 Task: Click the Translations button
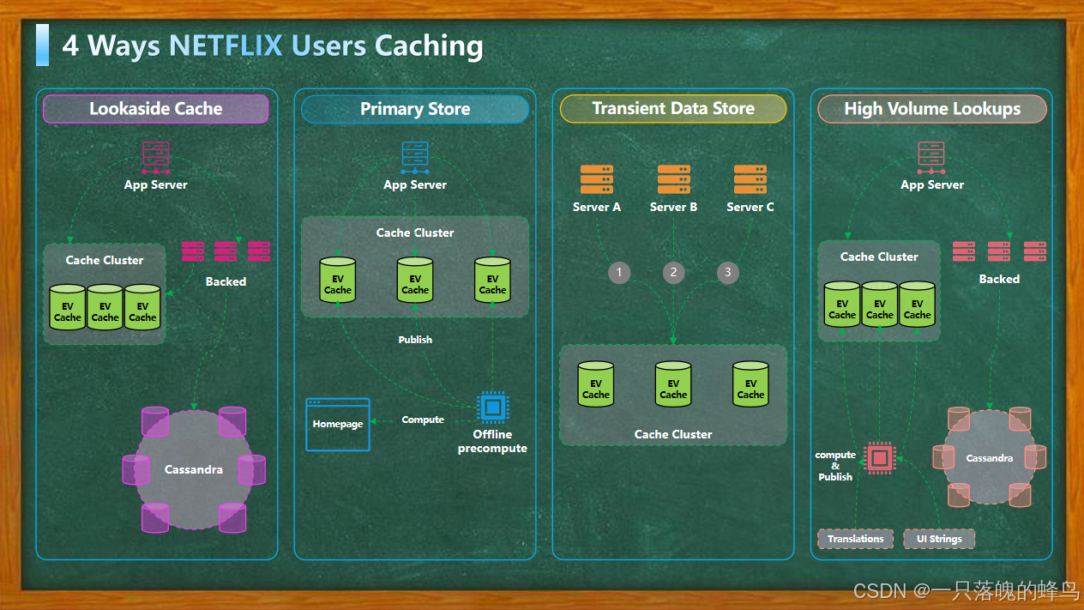[855, 539]
